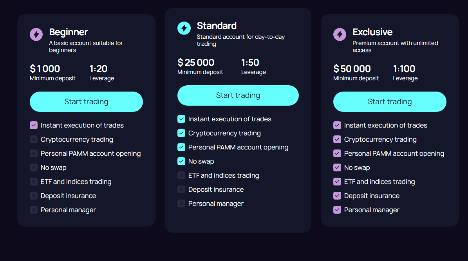Click the Standard plan heading
The width and height of the screenshot is (468, 261).
(217, 26)
